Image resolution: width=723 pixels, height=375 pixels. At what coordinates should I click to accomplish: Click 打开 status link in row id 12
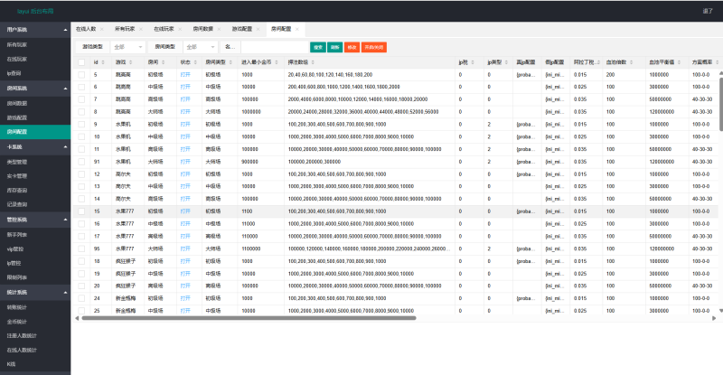click(x=185, y=174)
